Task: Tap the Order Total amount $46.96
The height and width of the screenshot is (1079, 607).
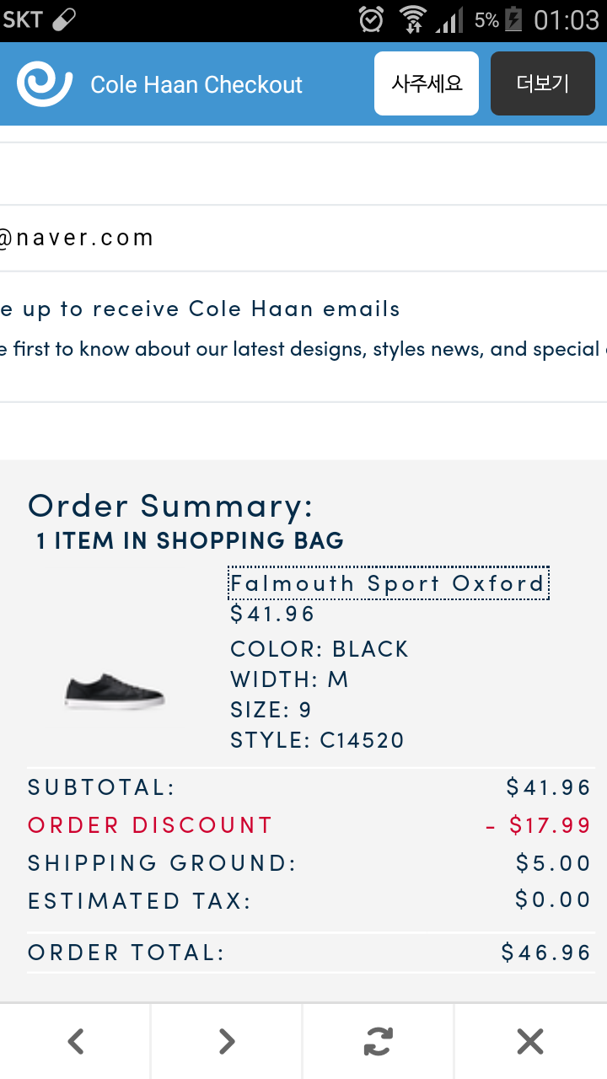Action: coord(546,953)
